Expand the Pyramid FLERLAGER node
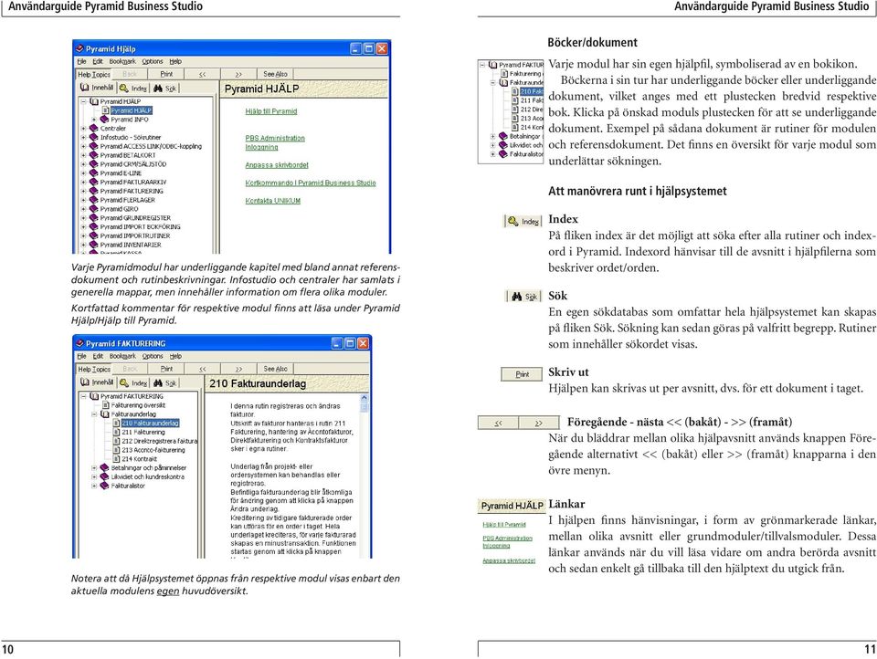This screenshot has height=659, width=877. 84,200
